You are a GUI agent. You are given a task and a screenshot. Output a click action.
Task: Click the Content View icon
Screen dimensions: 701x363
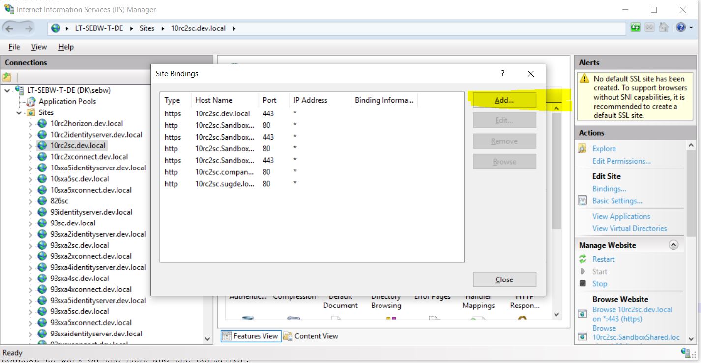(288, 336)
